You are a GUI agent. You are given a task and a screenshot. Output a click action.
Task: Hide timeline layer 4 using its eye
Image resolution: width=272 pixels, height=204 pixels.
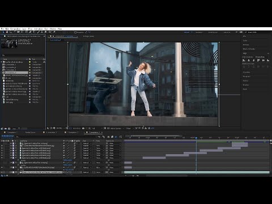pos(2,151)
